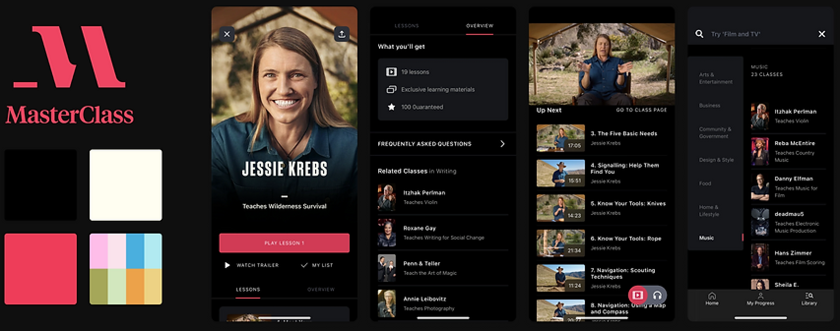Open Roxane Gay related class
The height and width of the screenshot is (331, 840).
click(x=443, y=233)
